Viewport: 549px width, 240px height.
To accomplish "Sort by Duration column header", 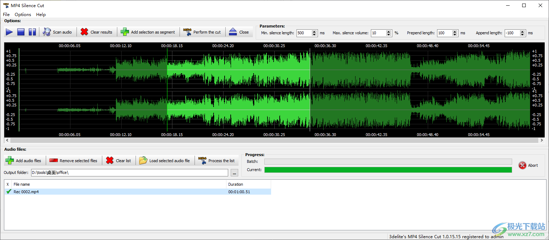I will coord(249,184).
